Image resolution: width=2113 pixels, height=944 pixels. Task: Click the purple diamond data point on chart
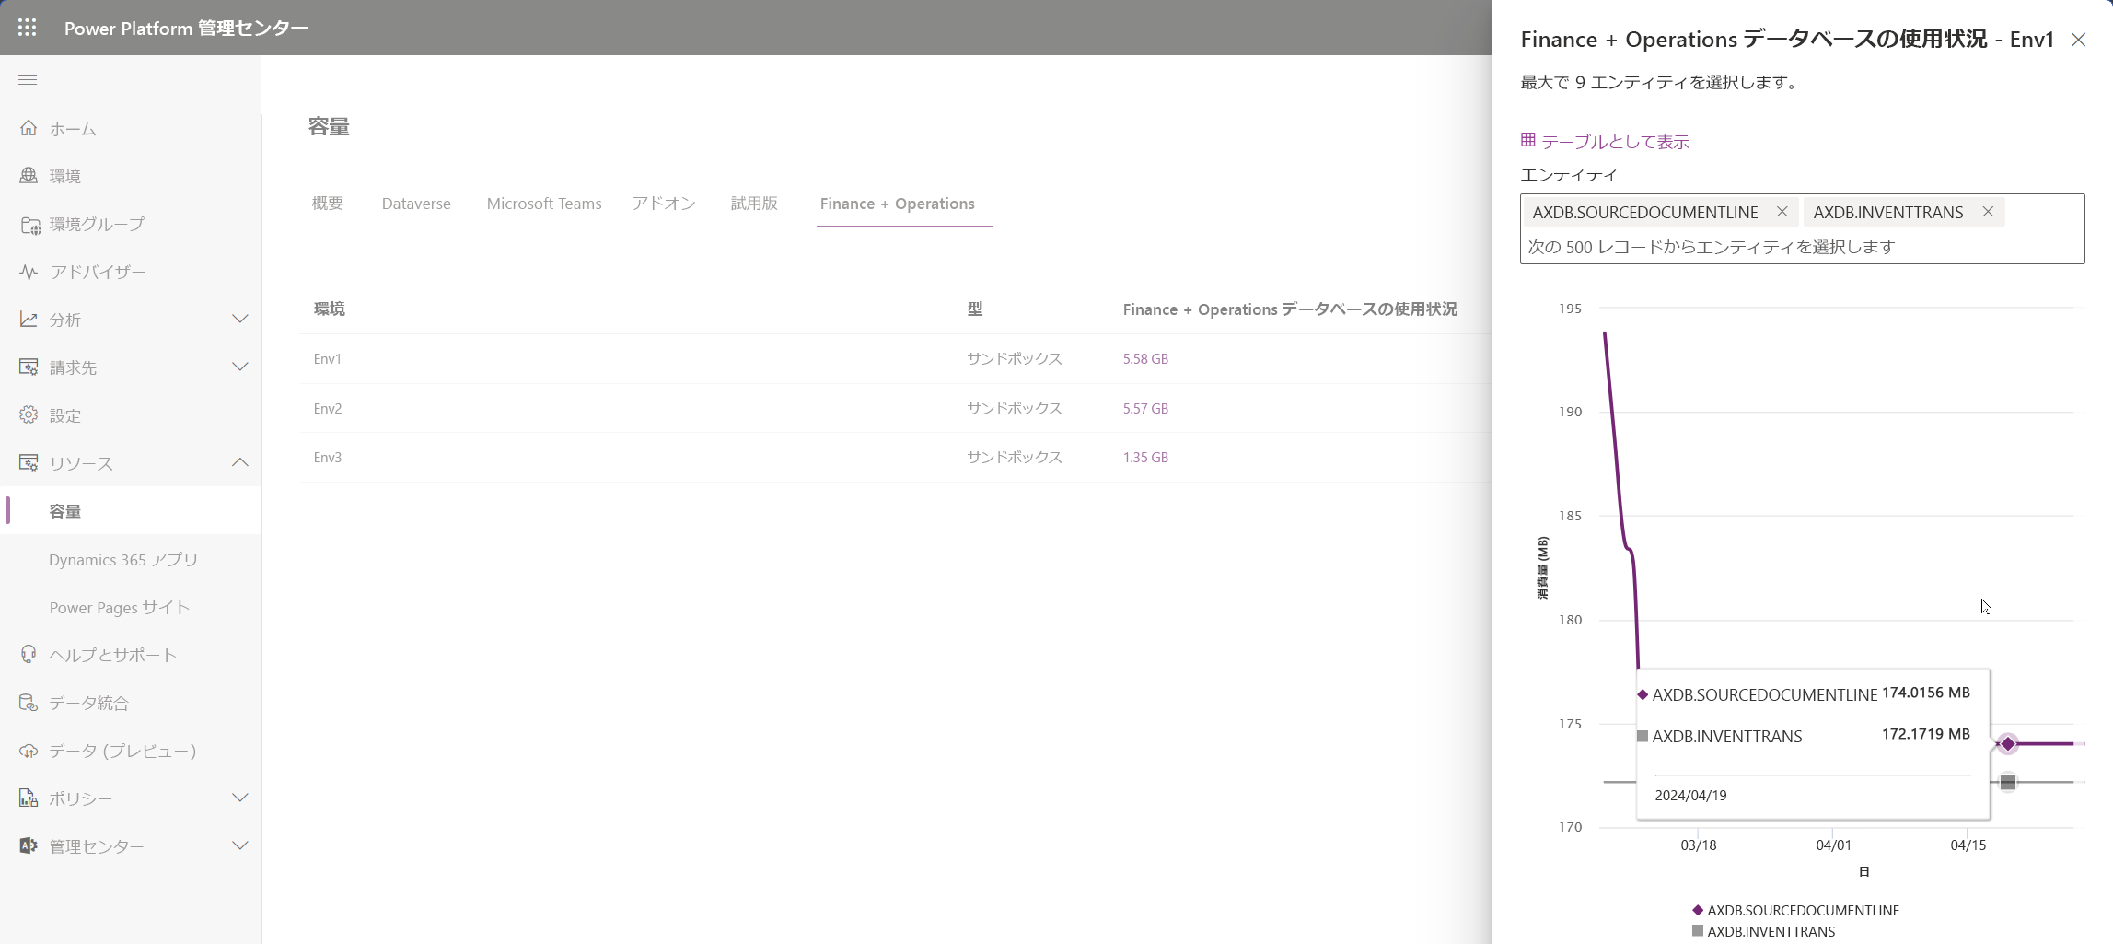coord(2008,743)
